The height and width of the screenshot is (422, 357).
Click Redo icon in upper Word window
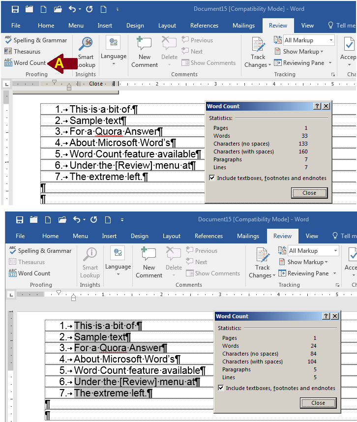click(89, 9)
